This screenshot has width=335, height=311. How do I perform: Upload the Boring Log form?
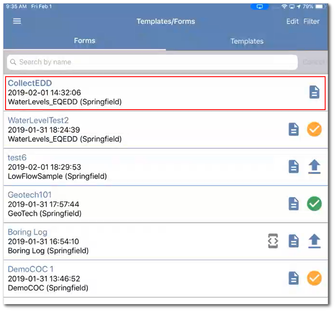pos(314,241)
